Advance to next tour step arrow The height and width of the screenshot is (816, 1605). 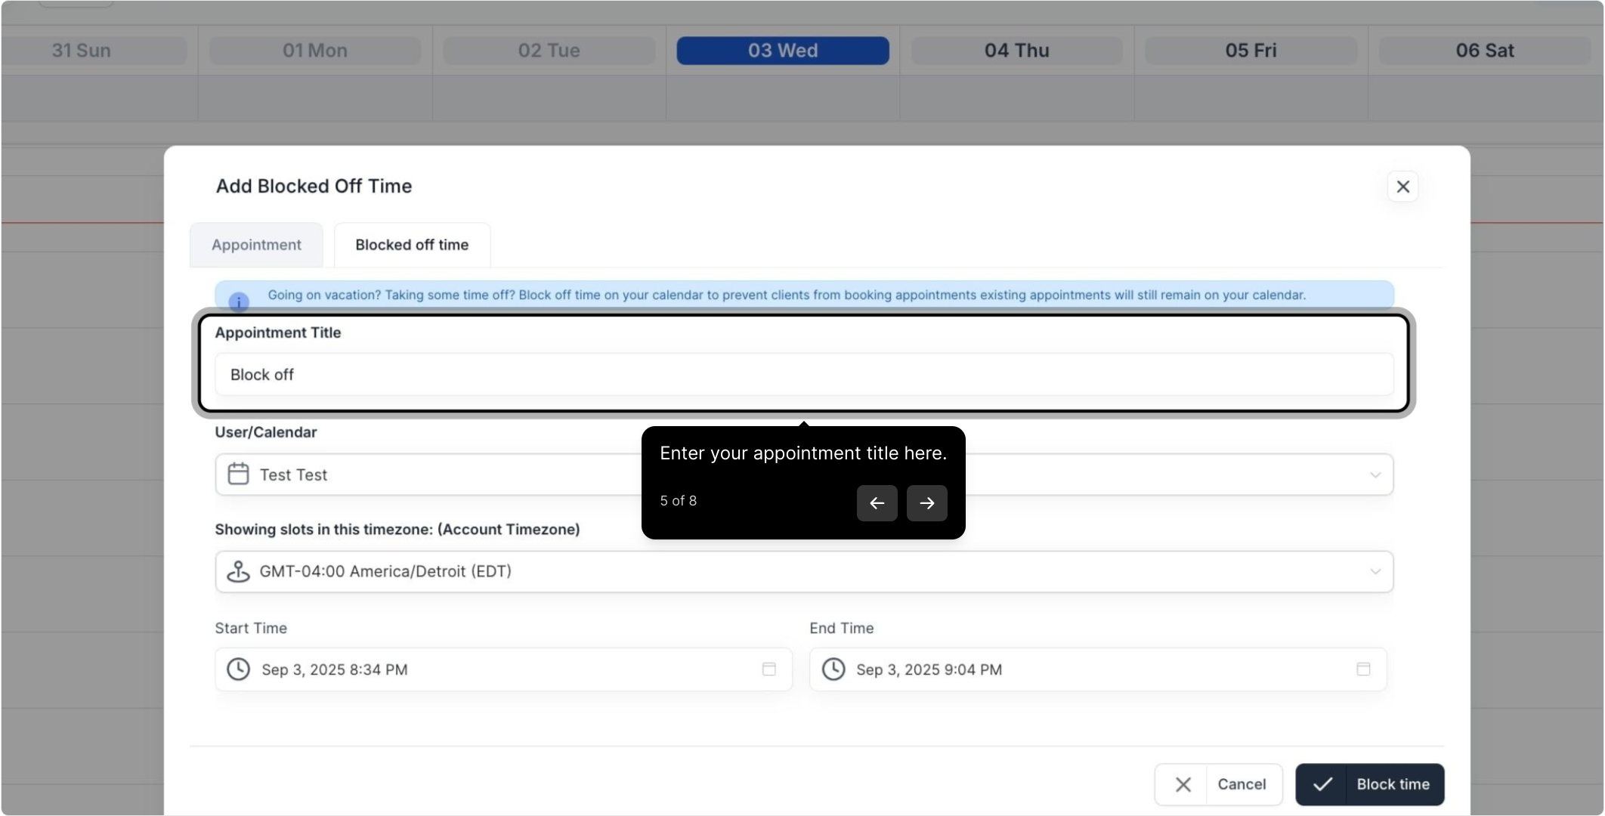click(x=926, y=503)
